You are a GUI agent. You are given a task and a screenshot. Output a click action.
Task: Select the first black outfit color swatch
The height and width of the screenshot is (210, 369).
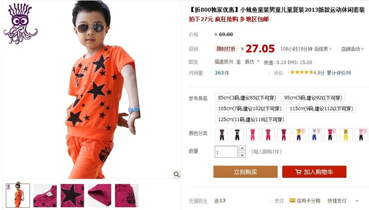[x=222, y=135]
